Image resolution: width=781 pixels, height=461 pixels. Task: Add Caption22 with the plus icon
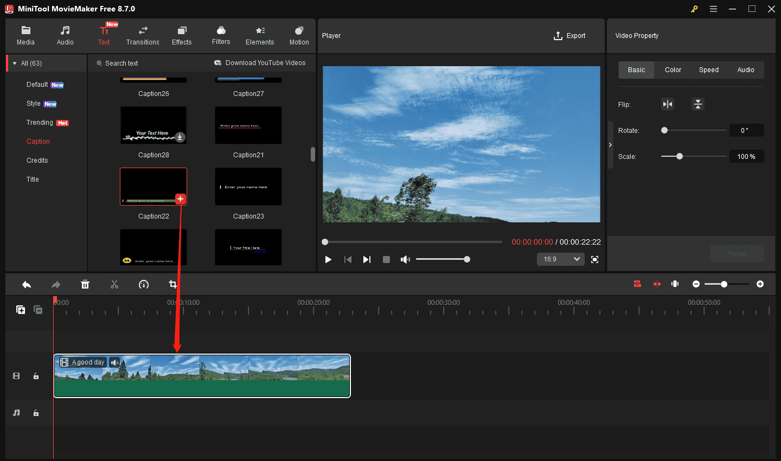181,199
